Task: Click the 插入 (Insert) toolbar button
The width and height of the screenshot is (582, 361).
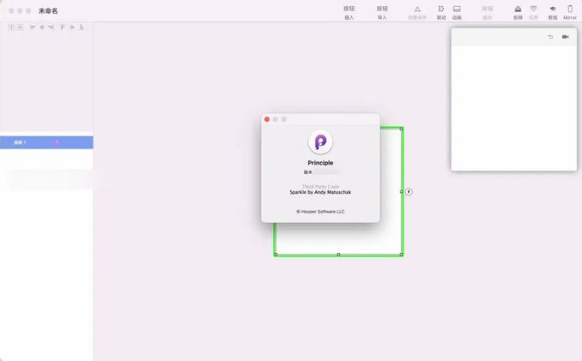Action: tap(349, 12)
